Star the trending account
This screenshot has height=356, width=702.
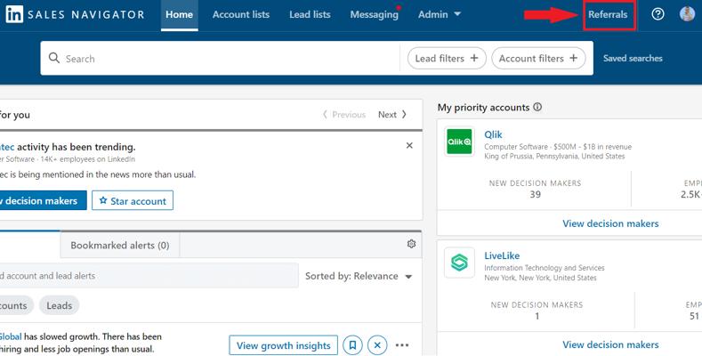(133, 200)
